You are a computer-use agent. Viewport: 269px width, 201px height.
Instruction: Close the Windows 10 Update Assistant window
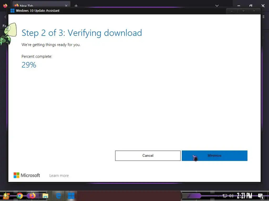(x=254, y=11)
